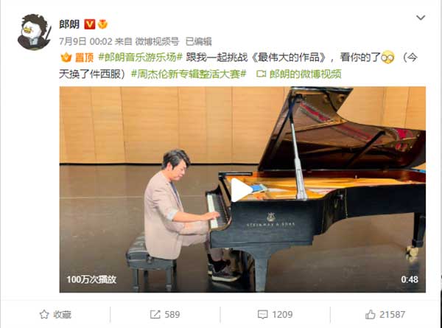Play the piano video
This screenshot has width=442, height=328.
click(241, 189)
